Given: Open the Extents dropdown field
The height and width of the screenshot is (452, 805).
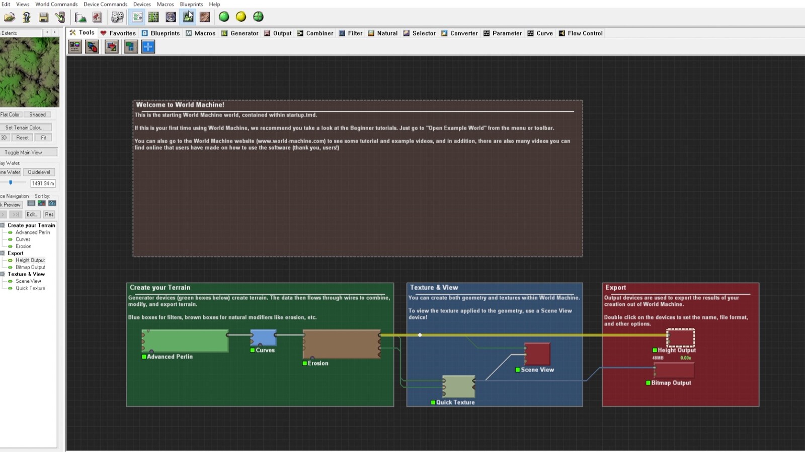Looking at the screenshot, I should [x=21, y=33].
